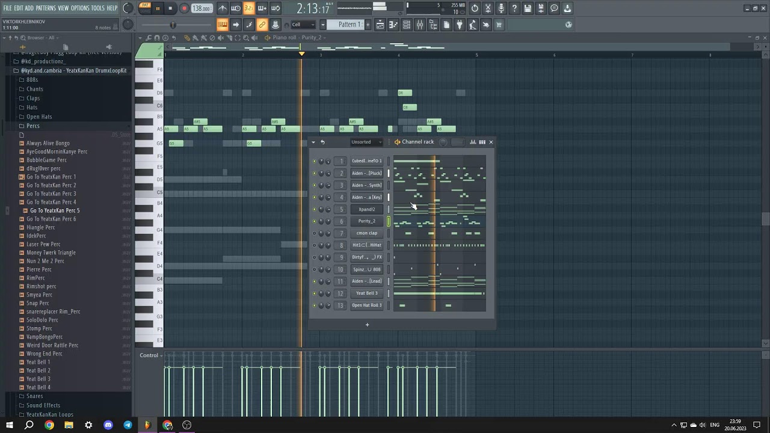
Task: Open the Channel rack options menu arrow
Action: (313, 142)
